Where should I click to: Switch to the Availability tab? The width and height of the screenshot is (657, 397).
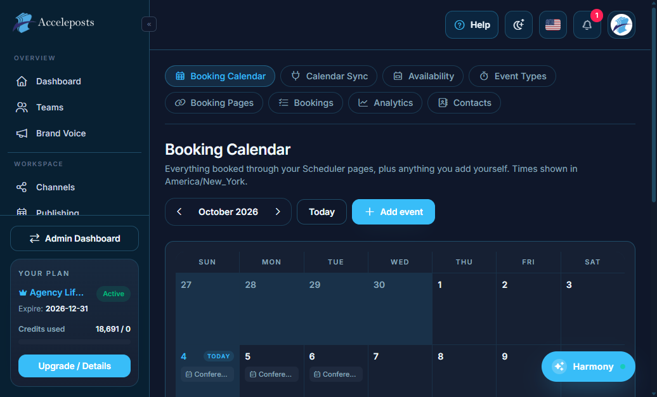[423, 76]
